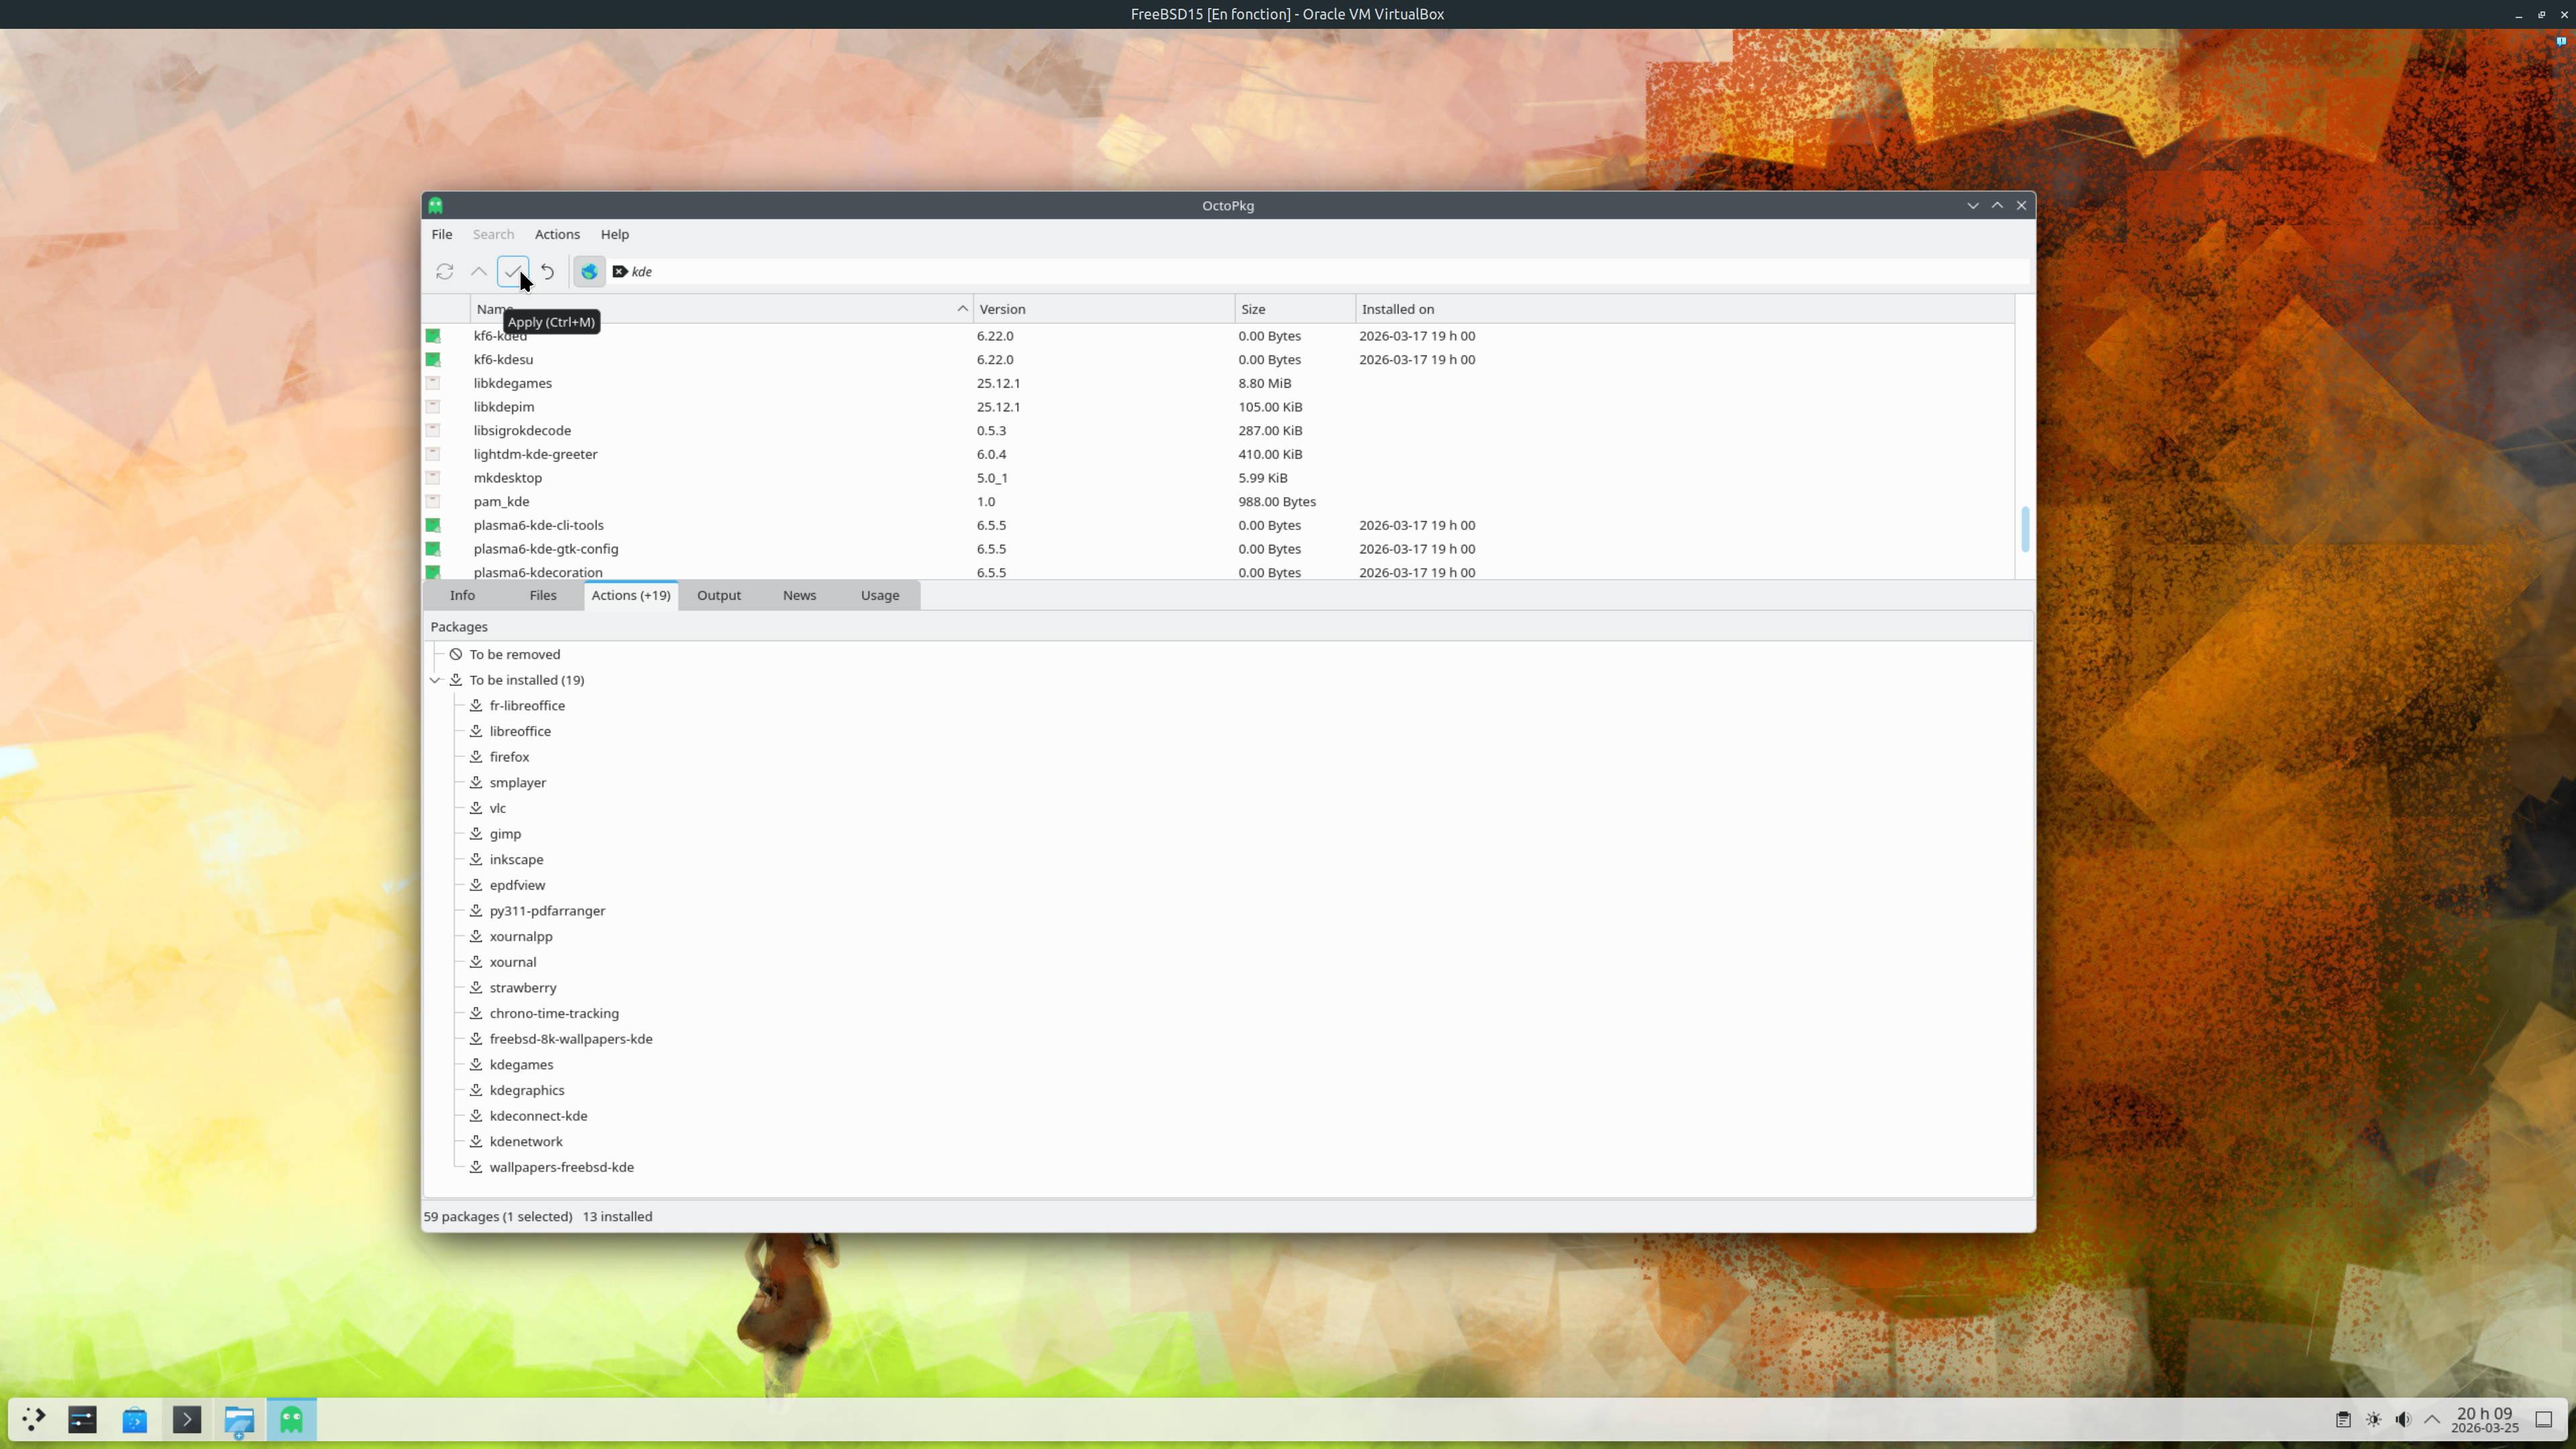Select gimp in pending install list
This screenshot has width=2576, height=1449.
point(505,834)
